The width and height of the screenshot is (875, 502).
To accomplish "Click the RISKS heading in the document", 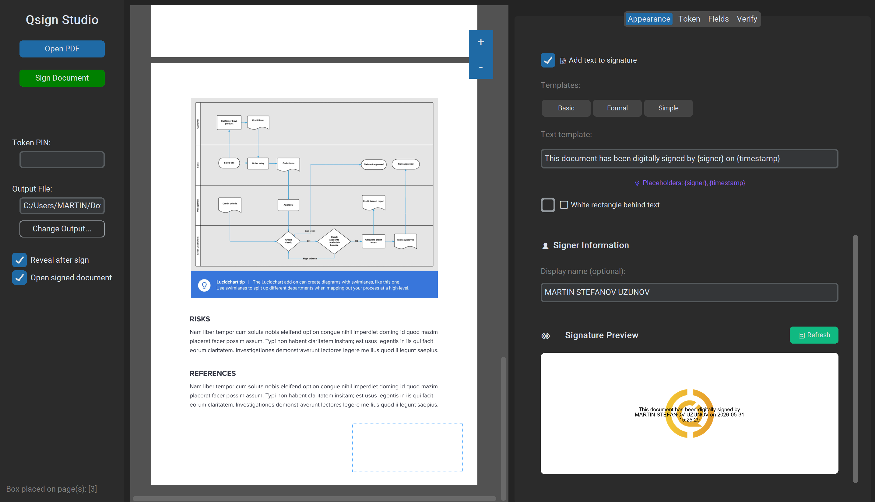I will (x=200, y=319).
